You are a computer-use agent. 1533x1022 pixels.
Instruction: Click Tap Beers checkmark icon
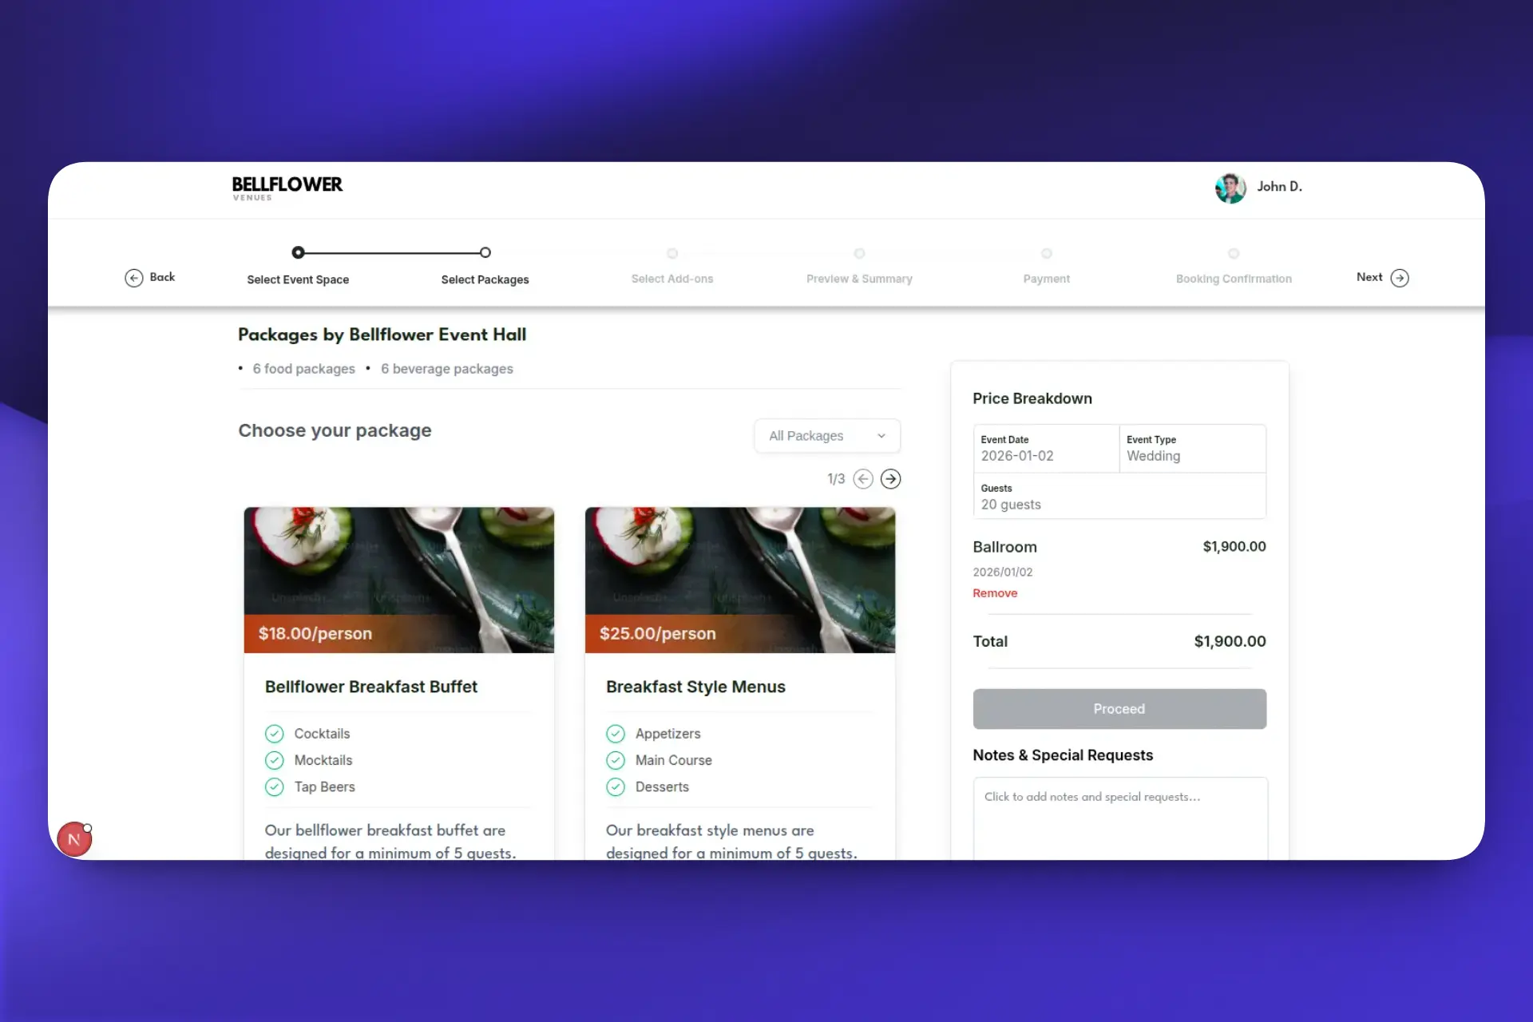click(274, 787)
